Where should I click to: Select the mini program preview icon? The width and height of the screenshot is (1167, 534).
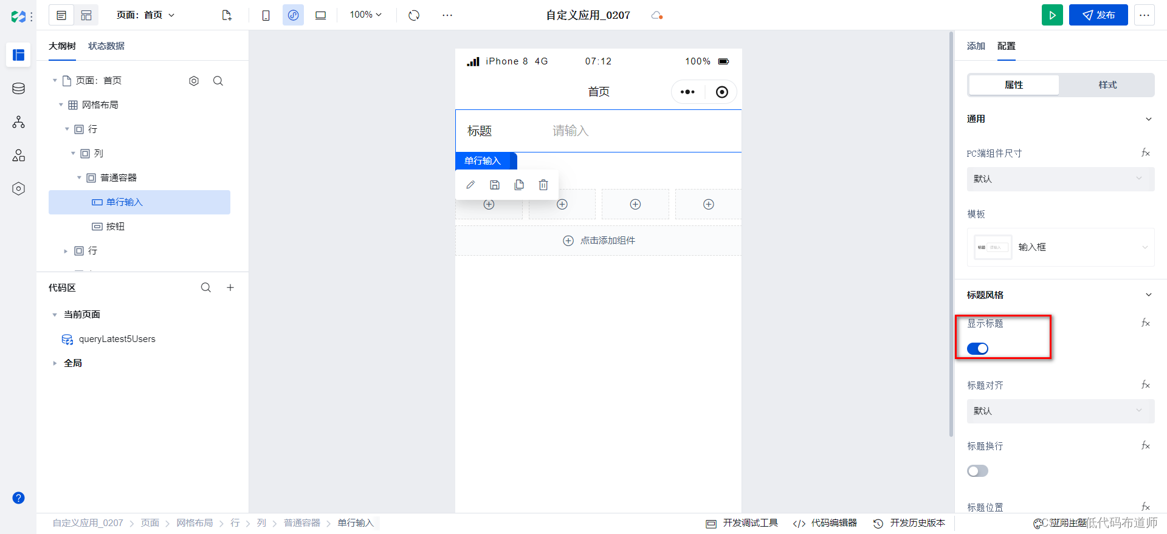click(293, 15)
